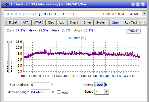Click x-axis label AA5F00
The image size is (149, 102).
coord(130,76)
